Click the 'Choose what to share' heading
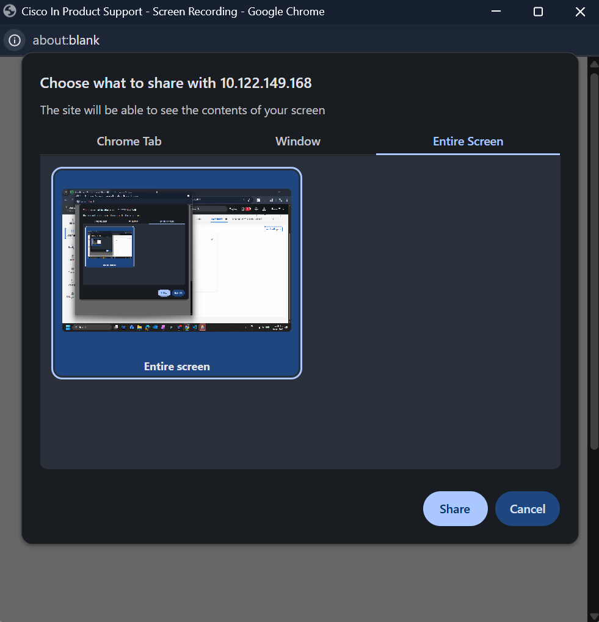This screenshot has height=622, width=599. click(176, 83)
